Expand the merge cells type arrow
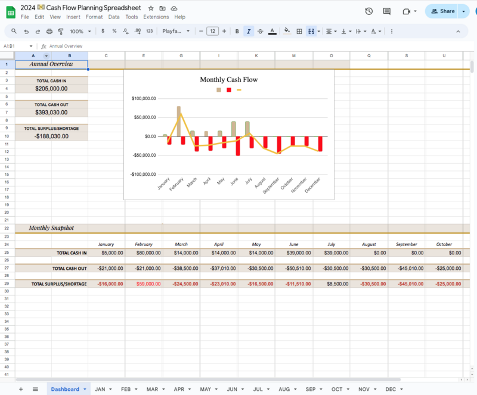Viewport: 477px width, 395px height. [x=319, y=32]
